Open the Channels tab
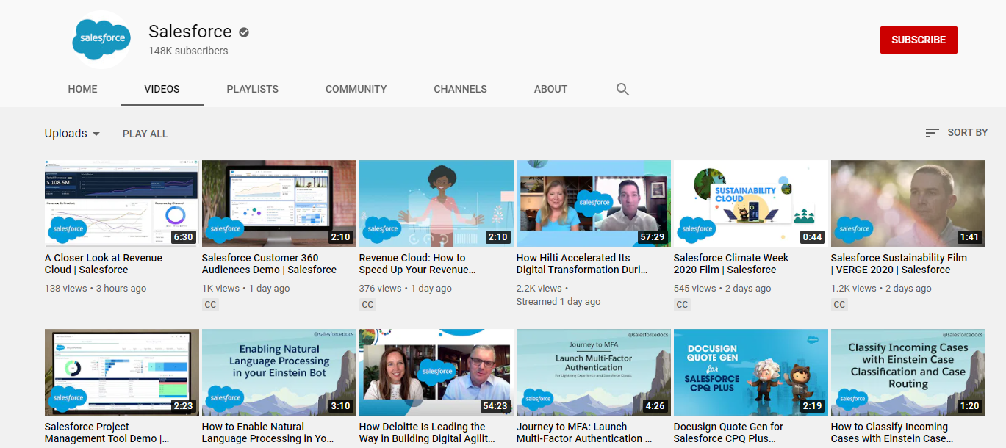 (460, 89)
